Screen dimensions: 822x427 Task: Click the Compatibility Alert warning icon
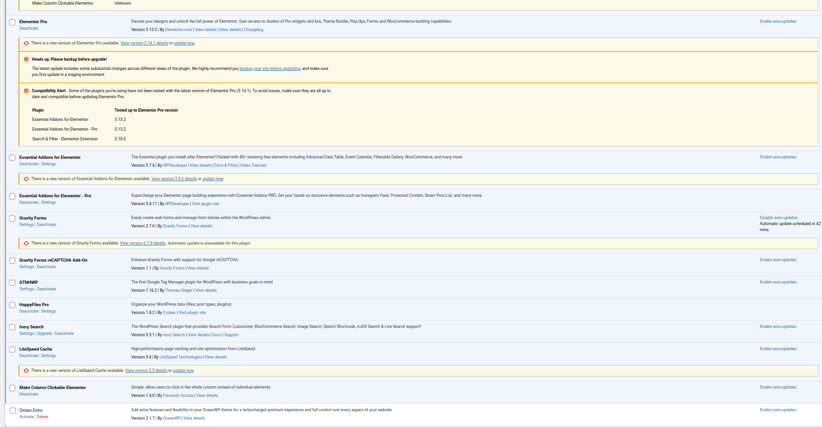(x=26, y=91)
